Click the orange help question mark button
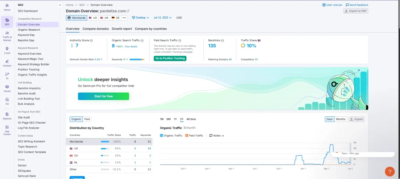The width and height of the screenshot is (400, 179). click(389, 171)
